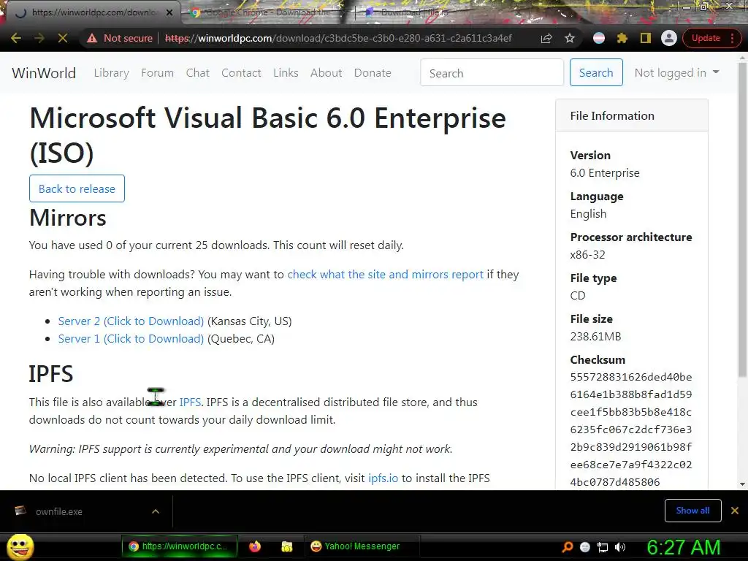Screen dimensions: 748x561
Task: Toggle the browser side panel icon
Action: [x=646, y=38]
